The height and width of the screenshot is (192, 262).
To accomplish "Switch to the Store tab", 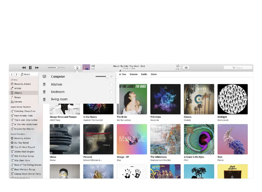I will coord(154,74).
